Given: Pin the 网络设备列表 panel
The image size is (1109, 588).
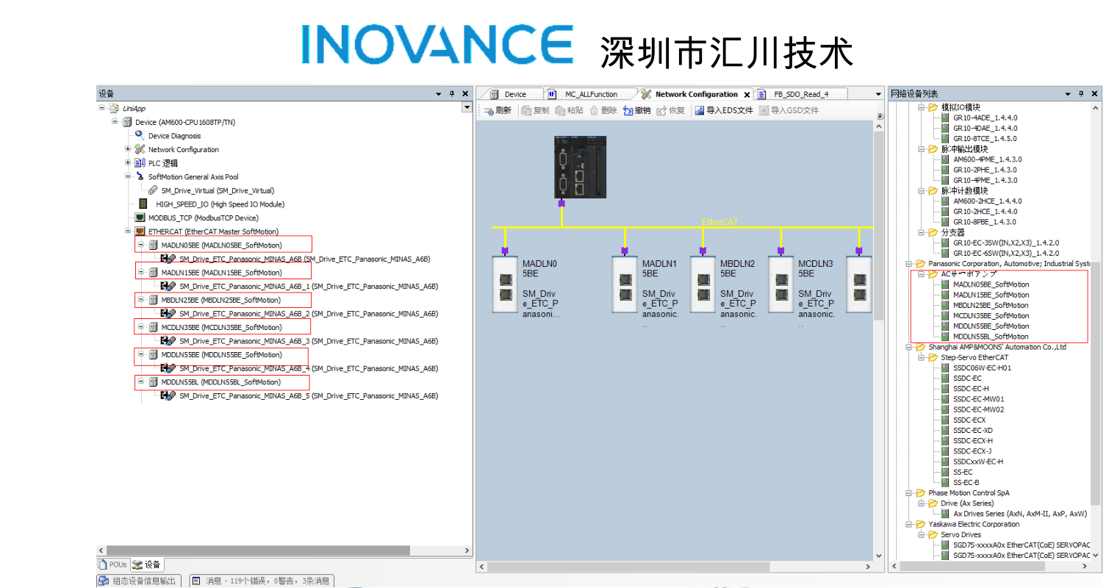Looking at the screenshot, I should coord(1081,93).
